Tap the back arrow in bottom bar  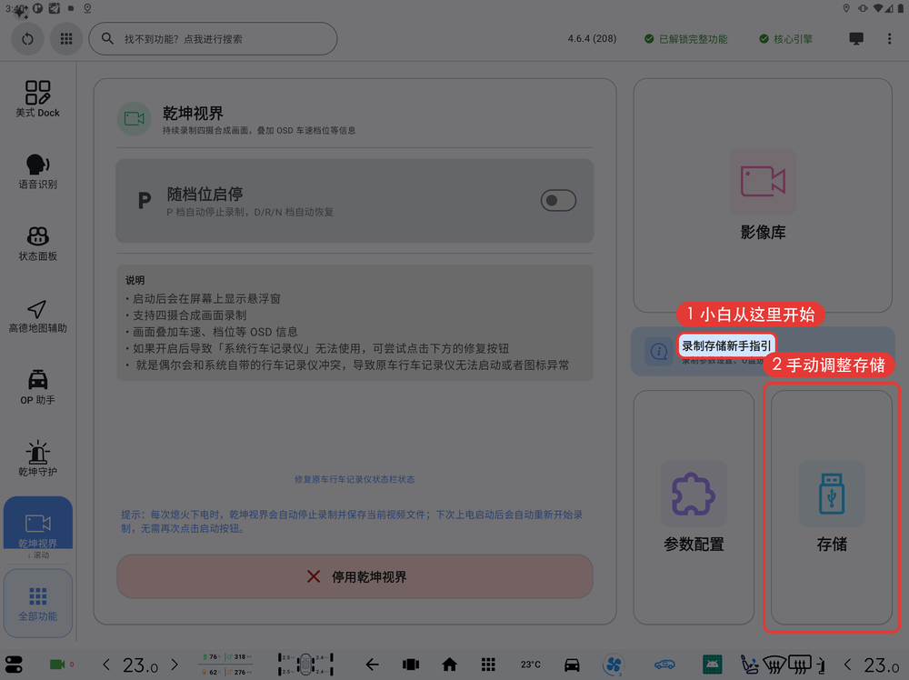[372, 665]
